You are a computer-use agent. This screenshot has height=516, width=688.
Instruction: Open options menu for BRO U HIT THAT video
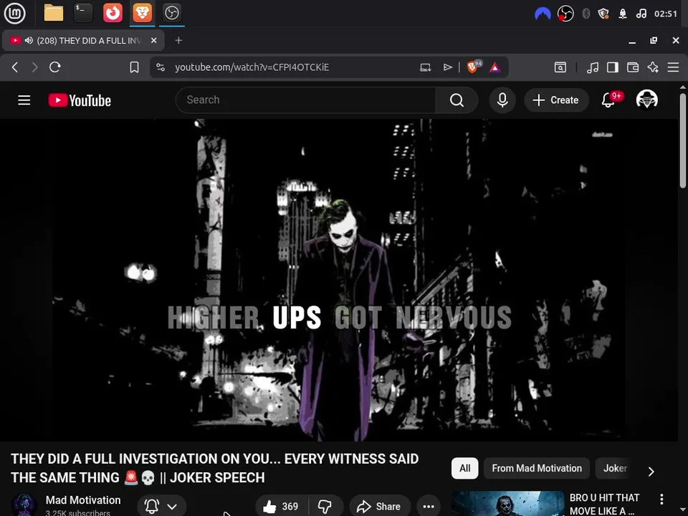tap(661, 499)
